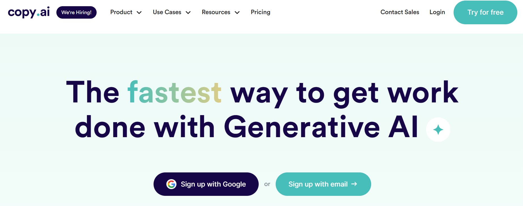Go to the Pricing page
The image size is (523, 206).
[260, 12]
